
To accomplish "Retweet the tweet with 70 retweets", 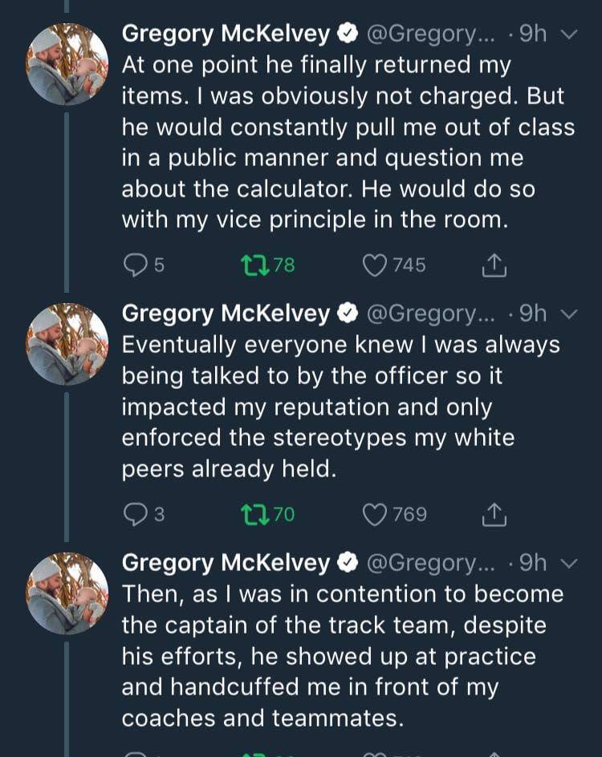I will point(254,514).
